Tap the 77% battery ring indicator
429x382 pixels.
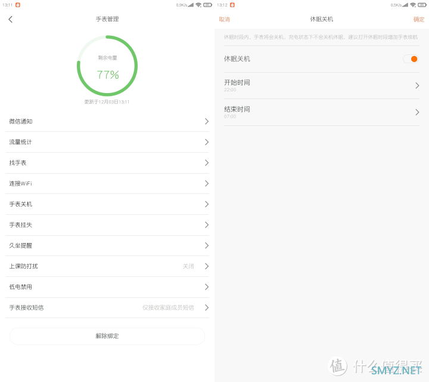(x=107, y=66)
